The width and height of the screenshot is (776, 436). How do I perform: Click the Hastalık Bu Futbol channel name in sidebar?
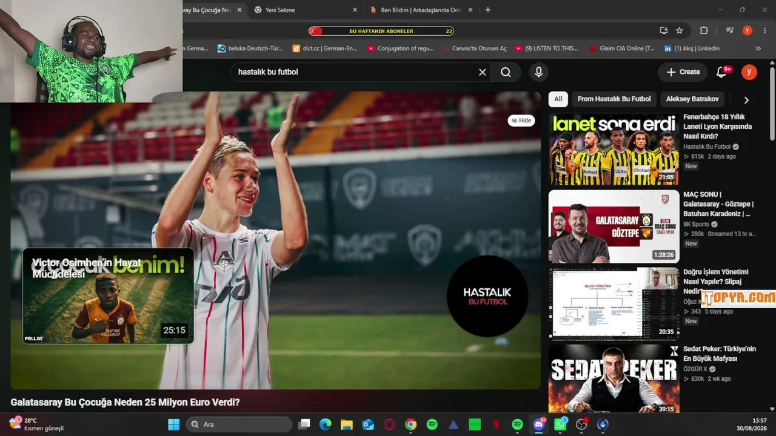707,147
